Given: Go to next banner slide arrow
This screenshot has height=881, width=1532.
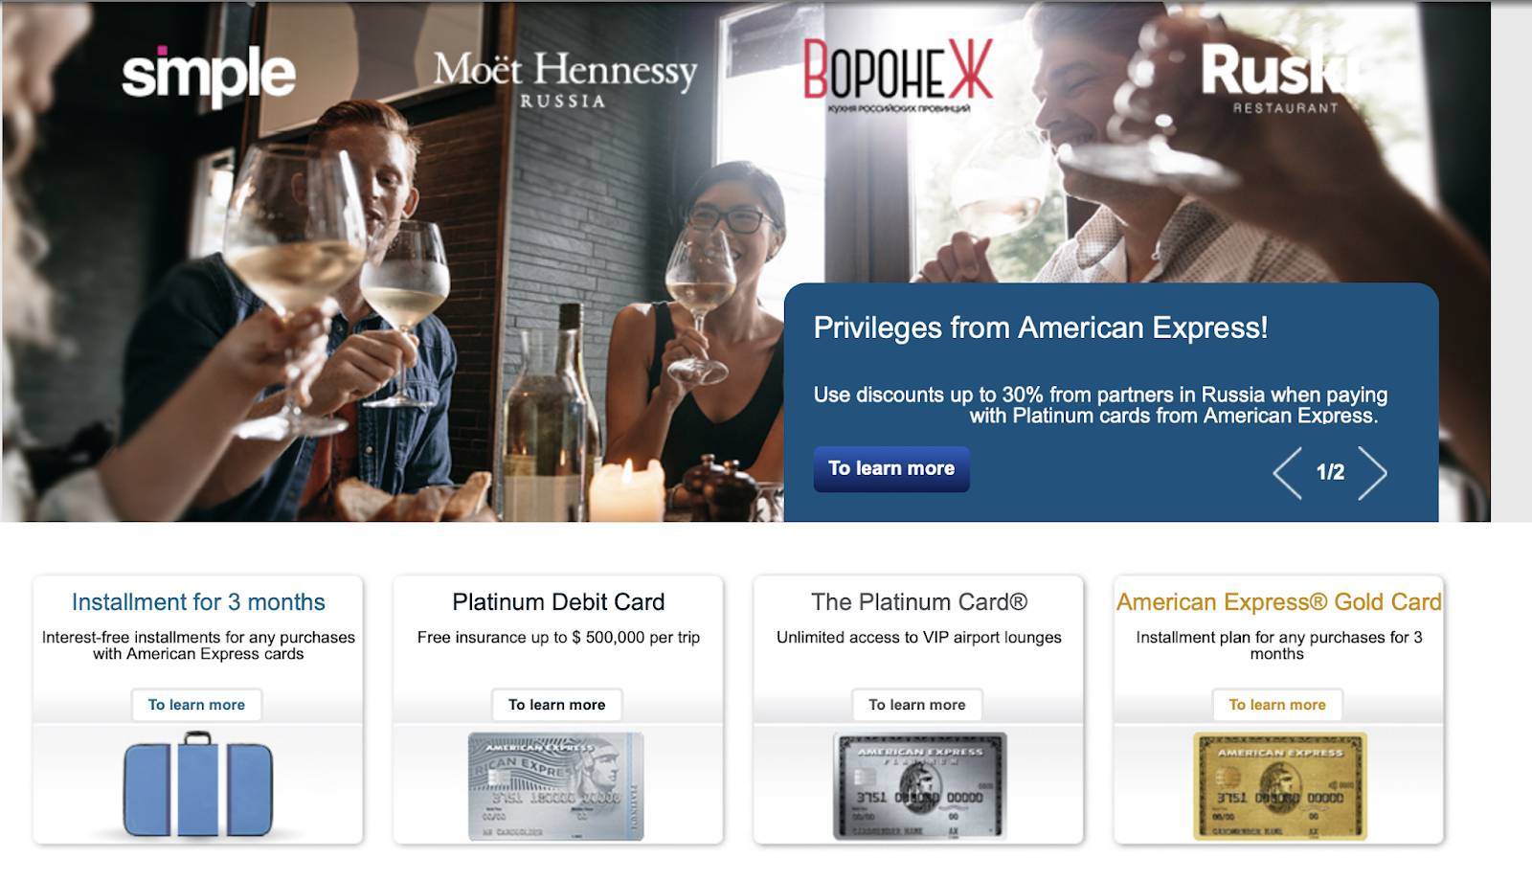Looking at the screenshot, I should [1372, 472].
